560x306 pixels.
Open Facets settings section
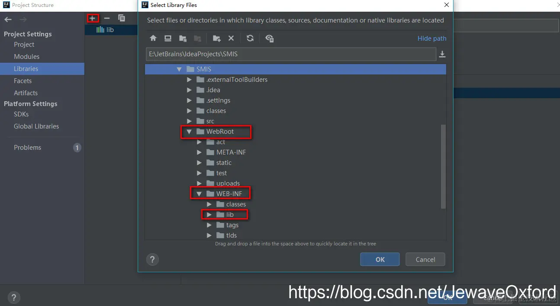click(23, 81)
